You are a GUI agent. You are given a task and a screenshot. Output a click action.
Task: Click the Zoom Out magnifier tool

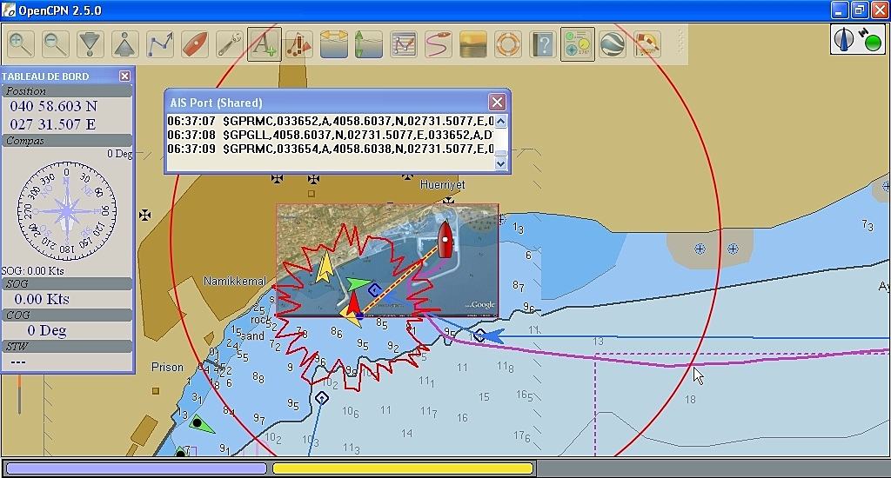[55, 44]
